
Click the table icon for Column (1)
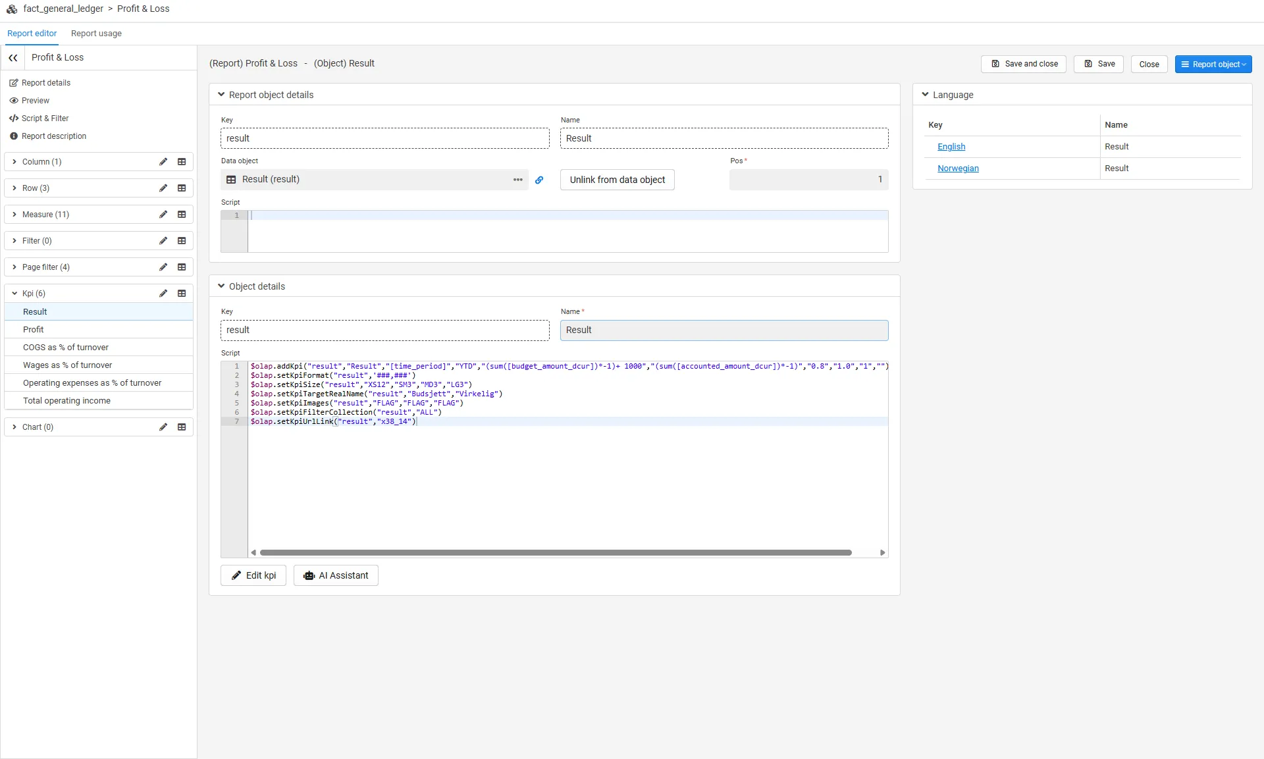[182, 162]
